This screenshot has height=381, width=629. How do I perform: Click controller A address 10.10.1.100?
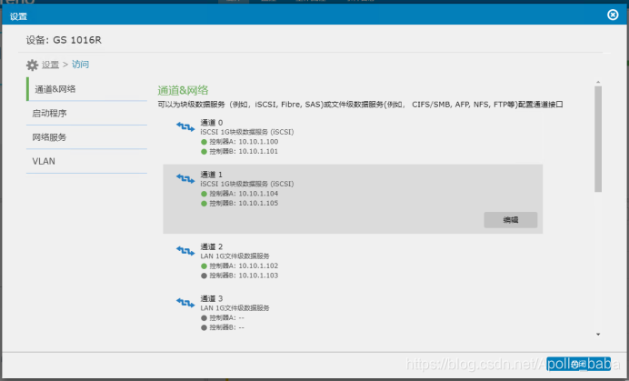pos(258,142)
